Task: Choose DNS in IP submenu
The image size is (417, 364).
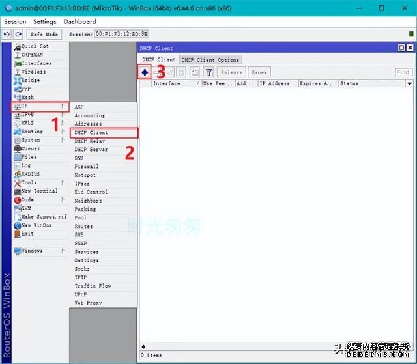Action: click(x=104, y=158)
